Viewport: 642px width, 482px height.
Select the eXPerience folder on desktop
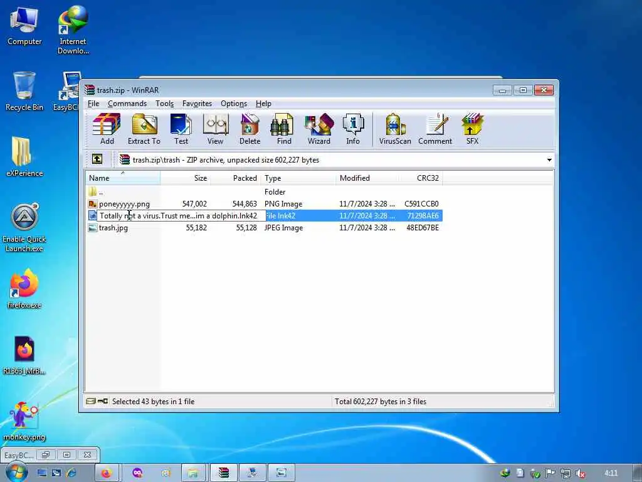coord(24,157)
